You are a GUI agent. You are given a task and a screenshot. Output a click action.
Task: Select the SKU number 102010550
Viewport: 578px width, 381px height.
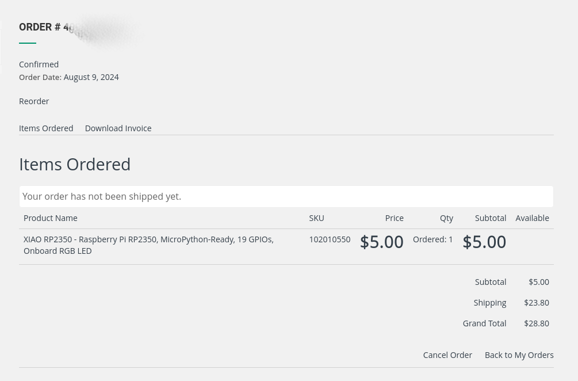pos(330,239)
